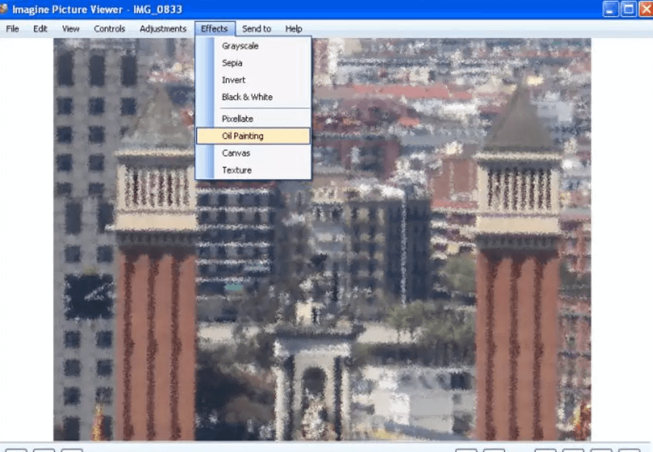Select the Black & White effect

(x=247, y=97)
